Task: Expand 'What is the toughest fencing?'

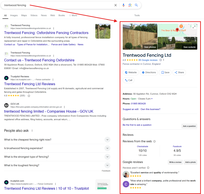Action: (x=107, y=165)
